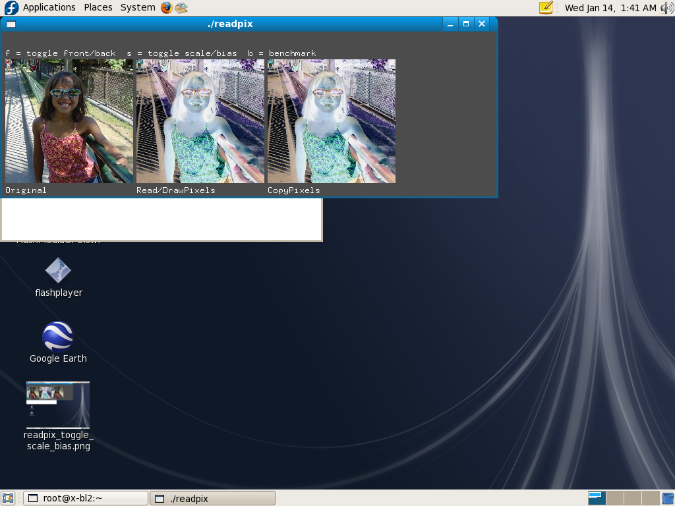The width and height of the screenshot is (675, 506).
Task: Click the yellow sticky notes applet
Action: tap(546, 8)
